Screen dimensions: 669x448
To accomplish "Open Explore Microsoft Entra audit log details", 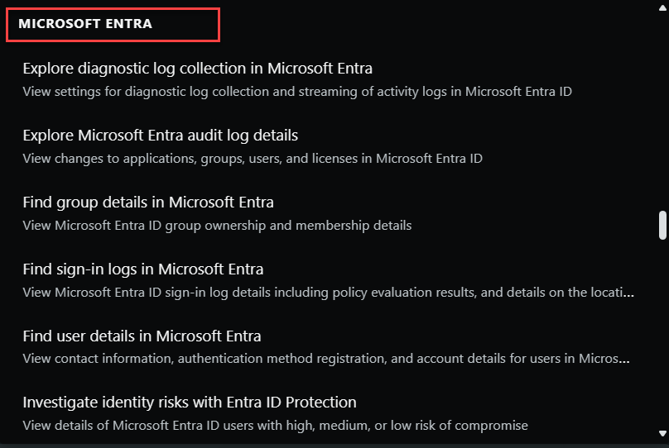I will coord(160,135).
